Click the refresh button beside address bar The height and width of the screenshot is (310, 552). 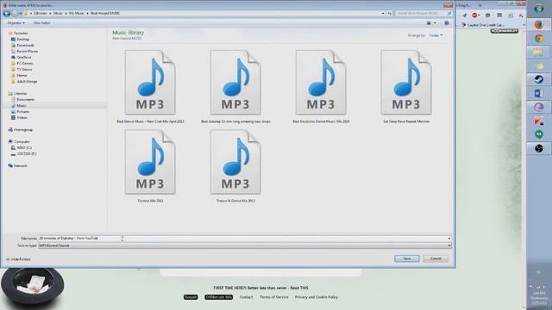(389, 14)
